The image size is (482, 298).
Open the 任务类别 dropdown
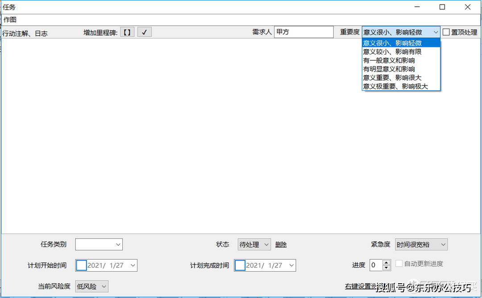(x=99, y=244)
